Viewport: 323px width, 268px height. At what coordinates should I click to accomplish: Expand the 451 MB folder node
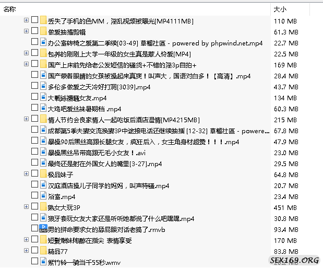[x=26, y=207]
